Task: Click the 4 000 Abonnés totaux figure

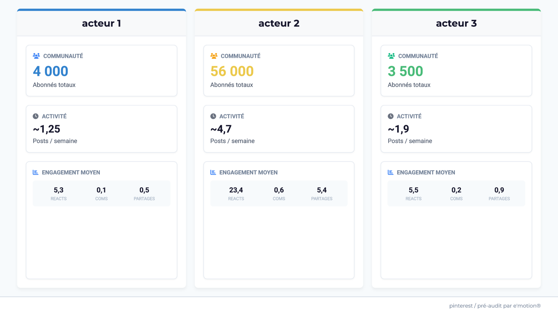Action: click(51, 71)
